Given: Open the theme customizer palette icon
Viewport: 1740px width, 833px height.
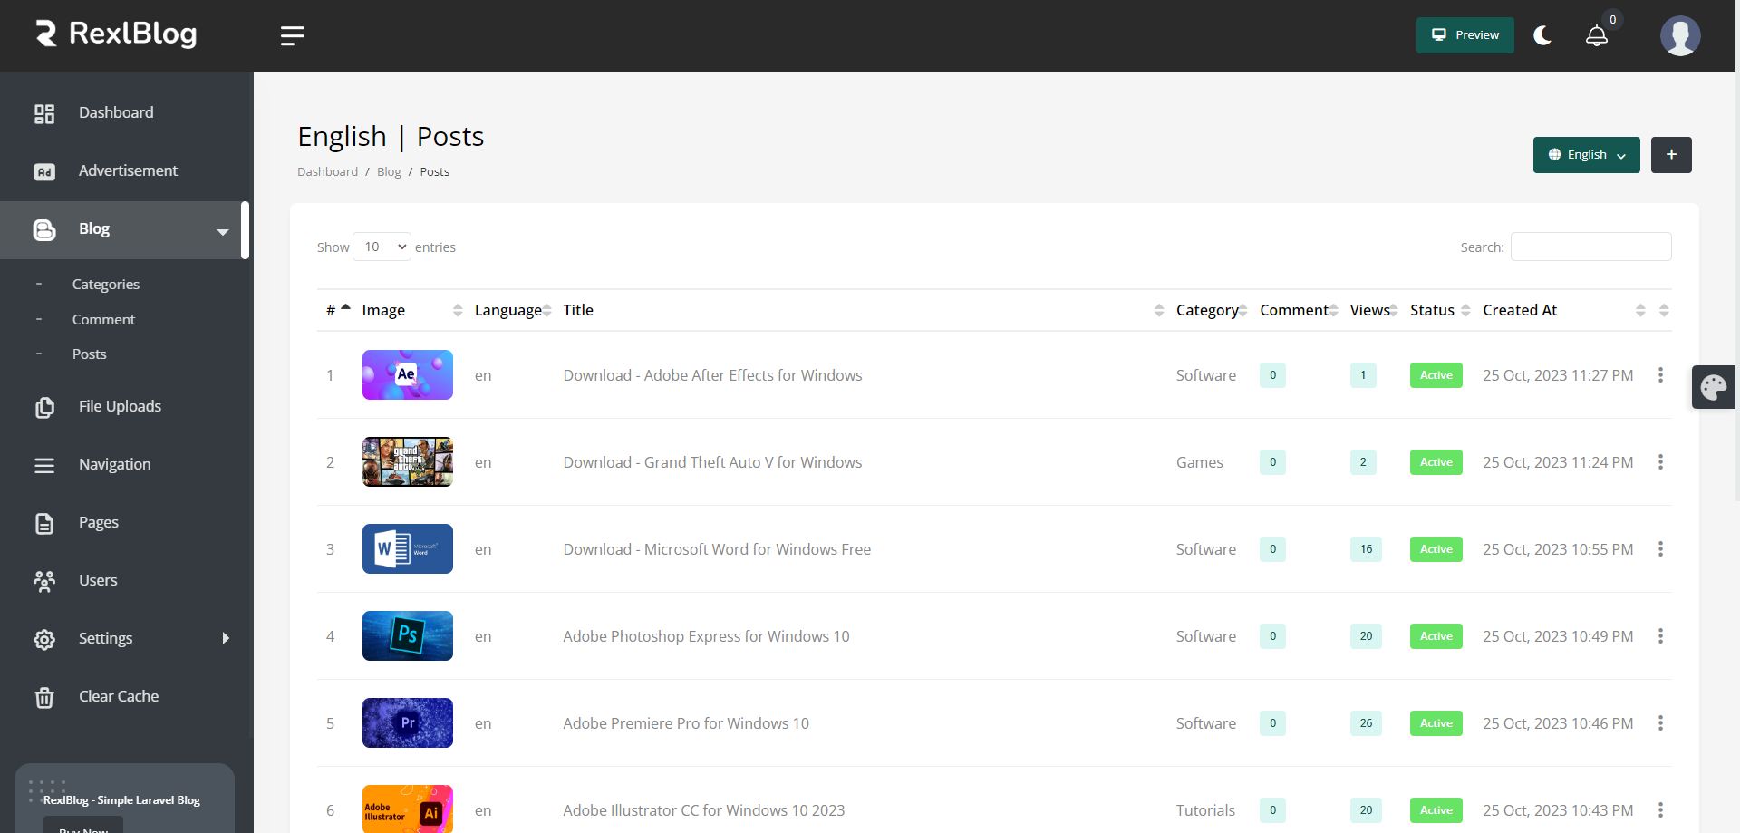Looking at the screenshot, I should pyautogui.click(x=1713, y=387).
